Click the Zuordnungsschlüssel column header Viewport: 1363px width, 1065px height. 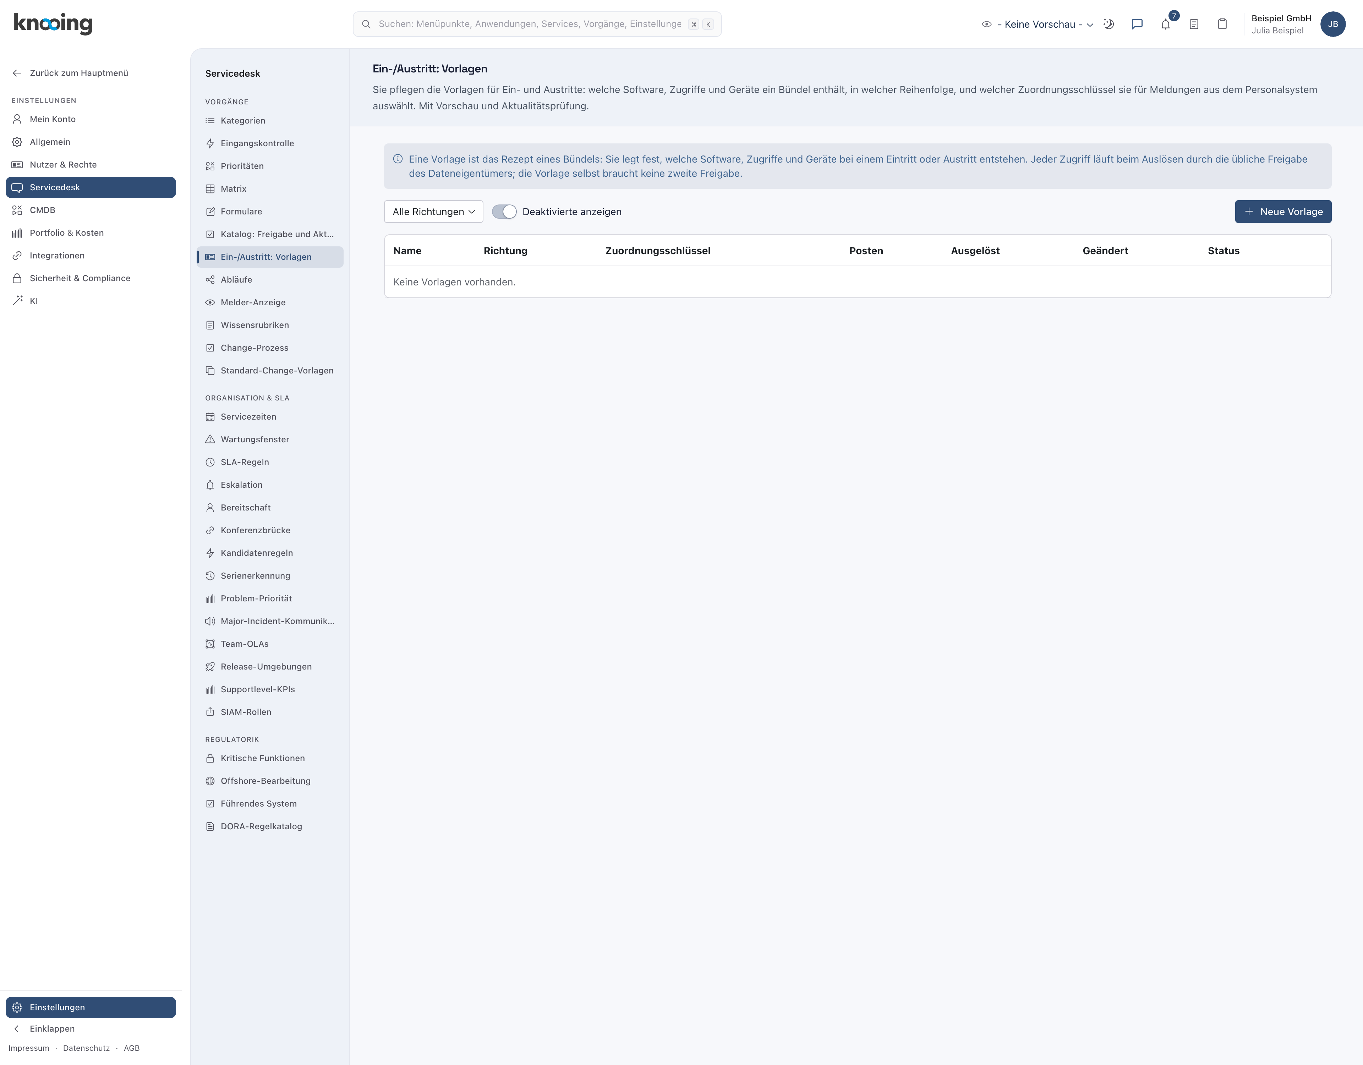pos(657,251)
